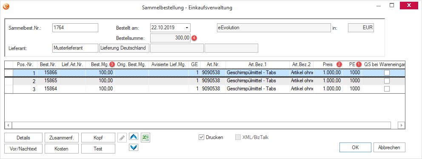The height and width of the screenshot is (159, 422).
Task: Click the Art.Bez.1 column header
Action: [257, 64]
